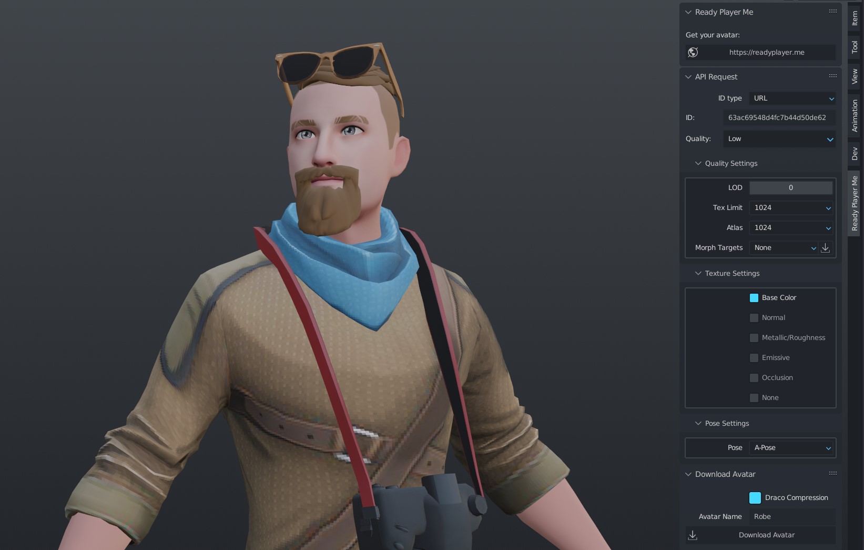This screenshot has width=864, height=550.
Task: Grab the Download Avatar panel drag handle
Action: [x=832, y=474]
